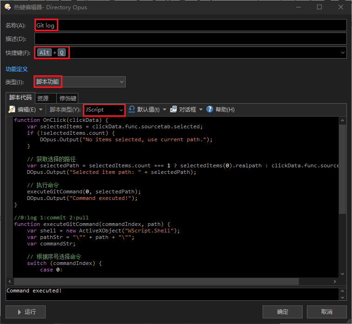Click the 'Command executed!' output pane text
This screenshot has width=352, height=324.
[34, 291]
